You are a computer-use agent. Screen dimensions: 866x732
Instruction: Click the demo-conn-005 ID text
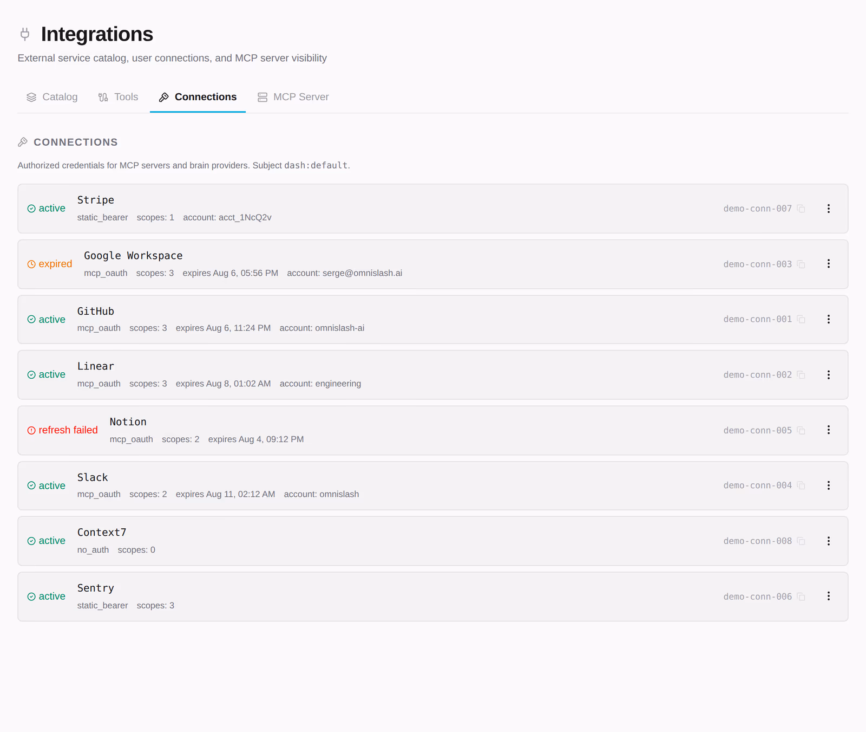click(758, 430)
